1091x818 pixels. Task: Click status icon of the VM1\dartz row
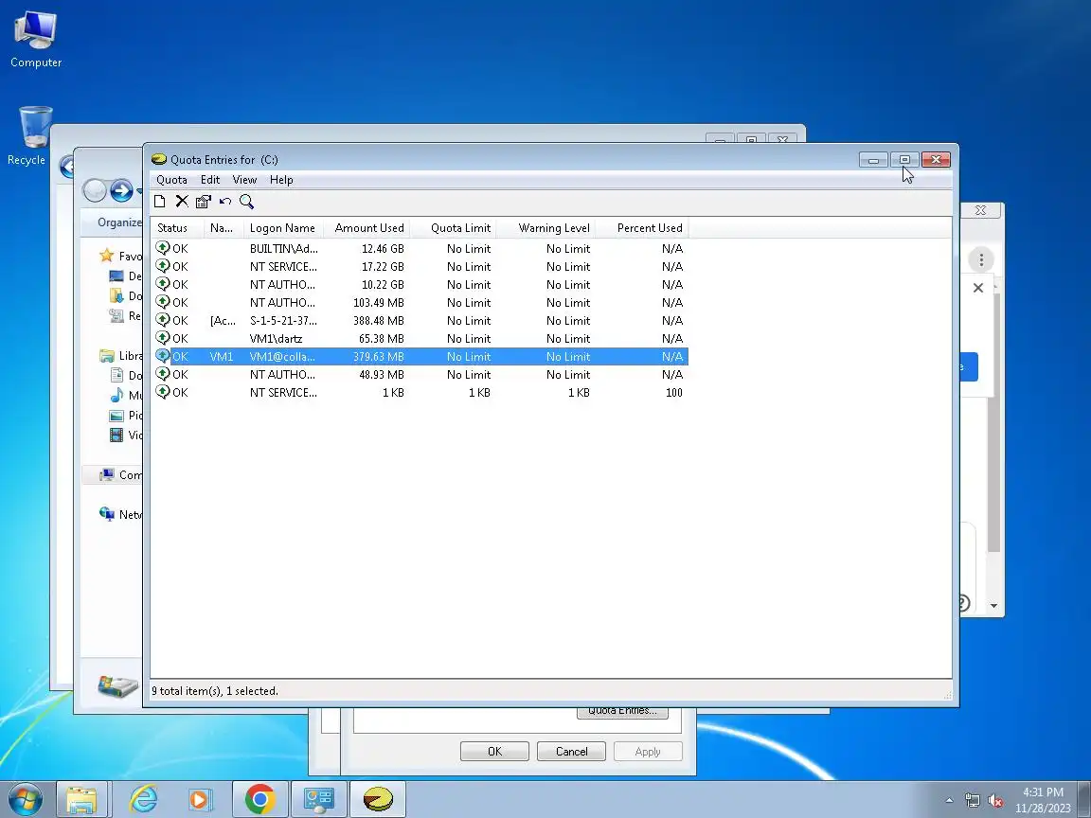(x=163, y=338)
